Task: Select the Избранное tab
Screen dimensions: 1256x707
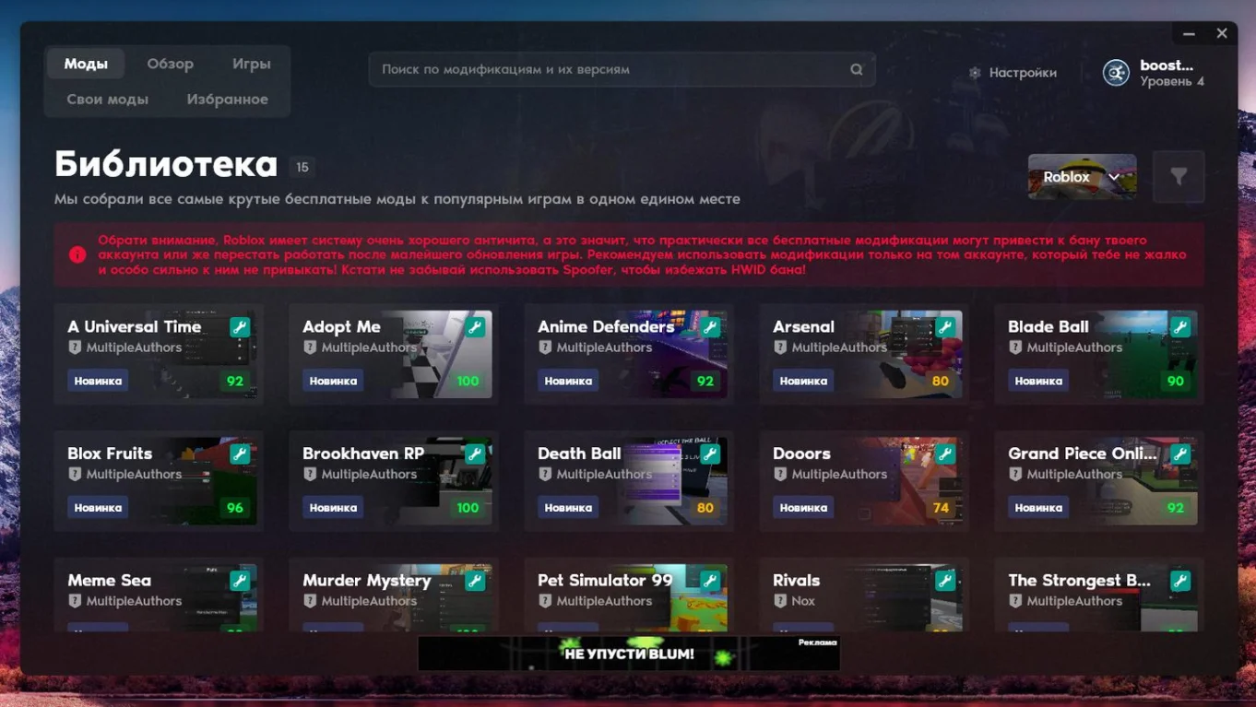Action: (227, 100)
